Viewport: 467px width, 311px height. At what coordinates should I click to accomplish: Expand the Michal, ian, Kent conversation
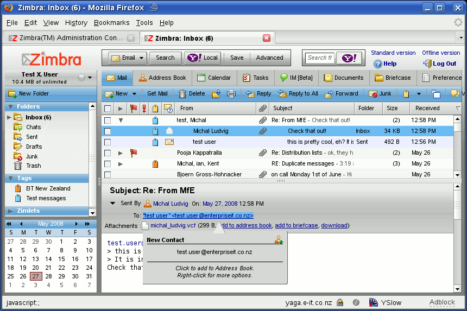tap(121, 164)
